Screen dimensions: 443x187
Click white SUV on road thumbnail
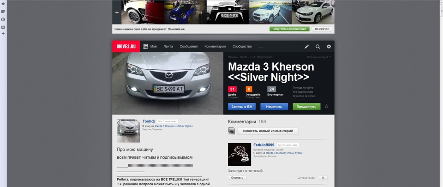point(270,12)
